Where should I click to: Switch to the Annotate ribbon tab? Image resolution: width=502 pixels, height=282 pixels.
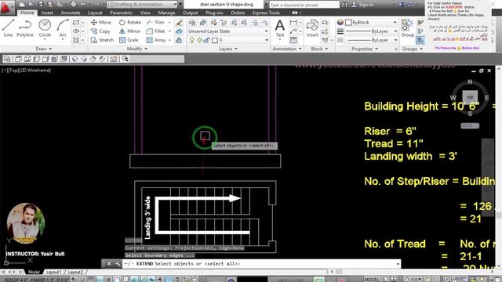(71, 13)
